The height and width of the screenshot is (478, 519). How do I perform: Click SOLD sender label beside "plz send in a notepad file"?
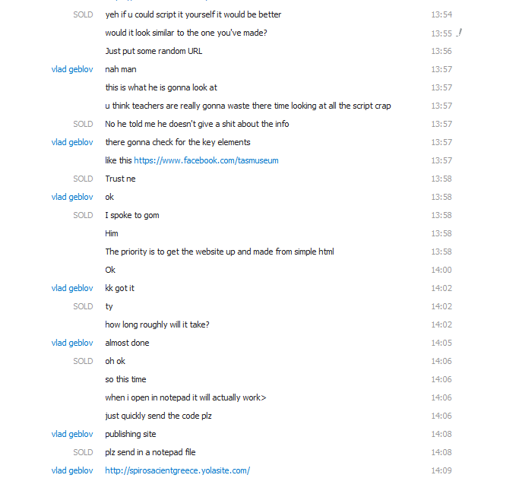pyautogui.click(x=83, y=452)
